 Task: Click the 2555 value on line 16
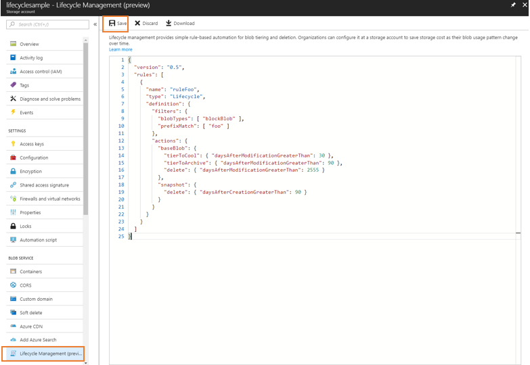[x=313, y=170]
